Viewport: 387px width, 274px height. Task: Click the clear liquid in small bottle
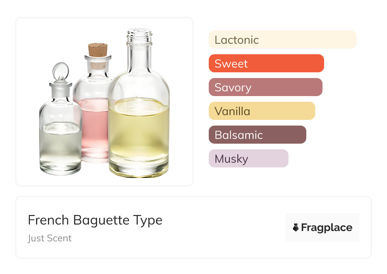tap(60, 146)
